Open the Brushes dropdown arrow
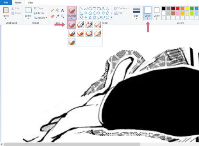This screenshot has height=146, width=199. tap(72, 18)
